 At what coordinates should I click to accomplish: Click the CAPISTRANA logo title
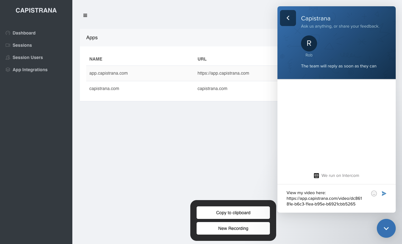(36, 10)
